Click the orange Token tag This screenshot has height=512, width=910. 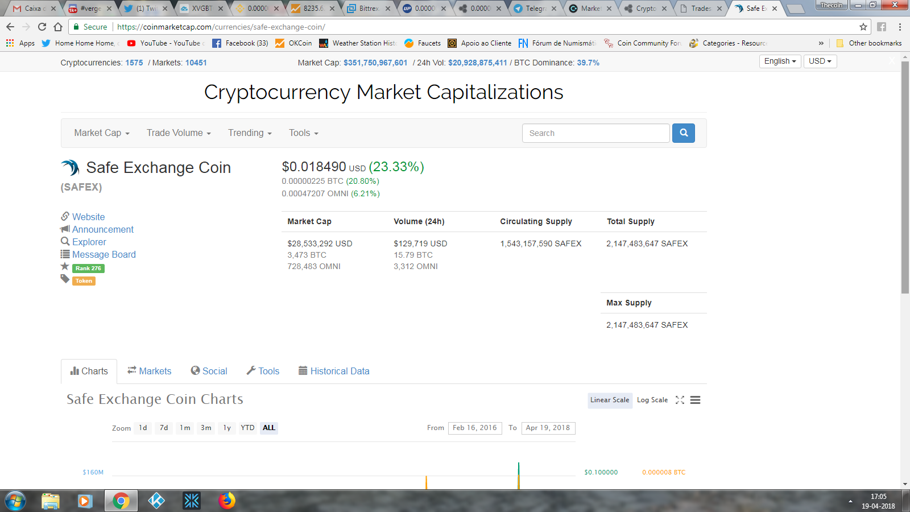click(x=84, y=281)
